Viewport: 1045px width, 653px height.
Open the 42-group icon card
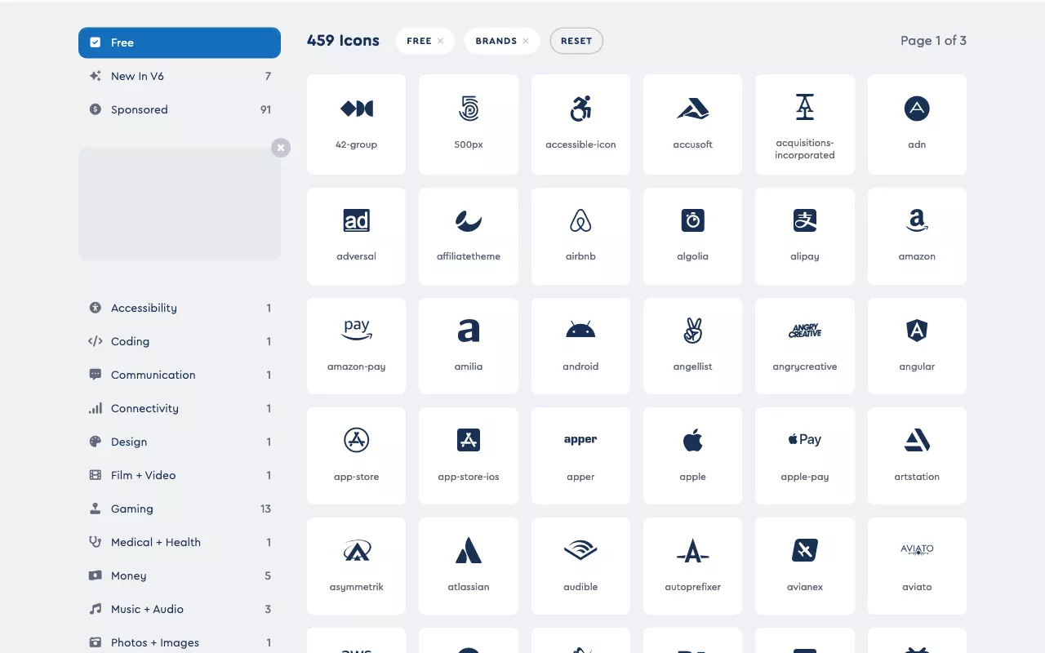(356, 124)
